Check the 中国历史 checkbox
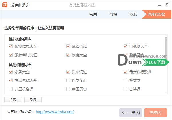Viewport: 172px width, 120px height. click(x=68, y=89)
